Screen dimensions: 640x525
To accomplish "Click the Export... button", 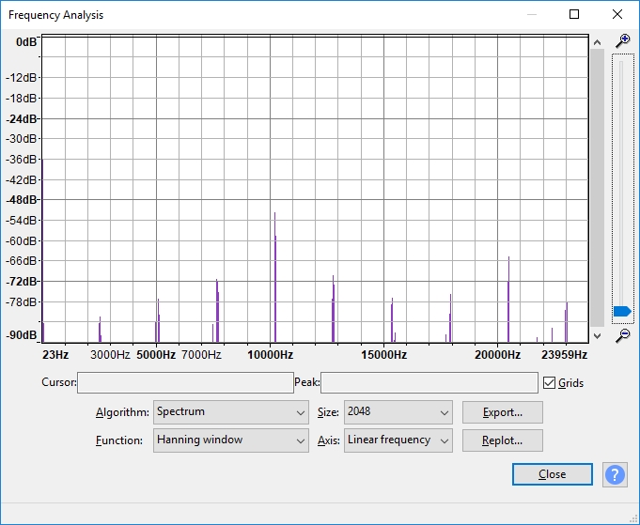I will click(502, 412).
